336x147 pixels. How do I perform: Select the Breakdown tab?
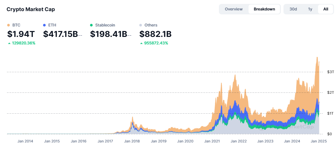[264, 9]
